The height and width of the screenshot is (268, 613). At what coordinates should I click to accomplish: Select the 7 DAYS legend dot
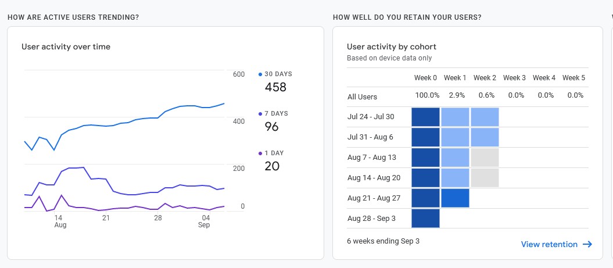point(260,114)
